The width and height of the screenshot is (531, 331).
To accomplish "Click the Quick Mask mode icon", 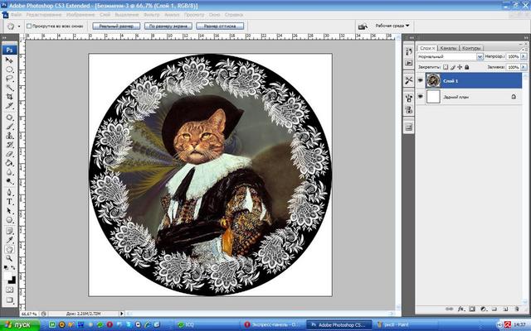I will 9,291.
